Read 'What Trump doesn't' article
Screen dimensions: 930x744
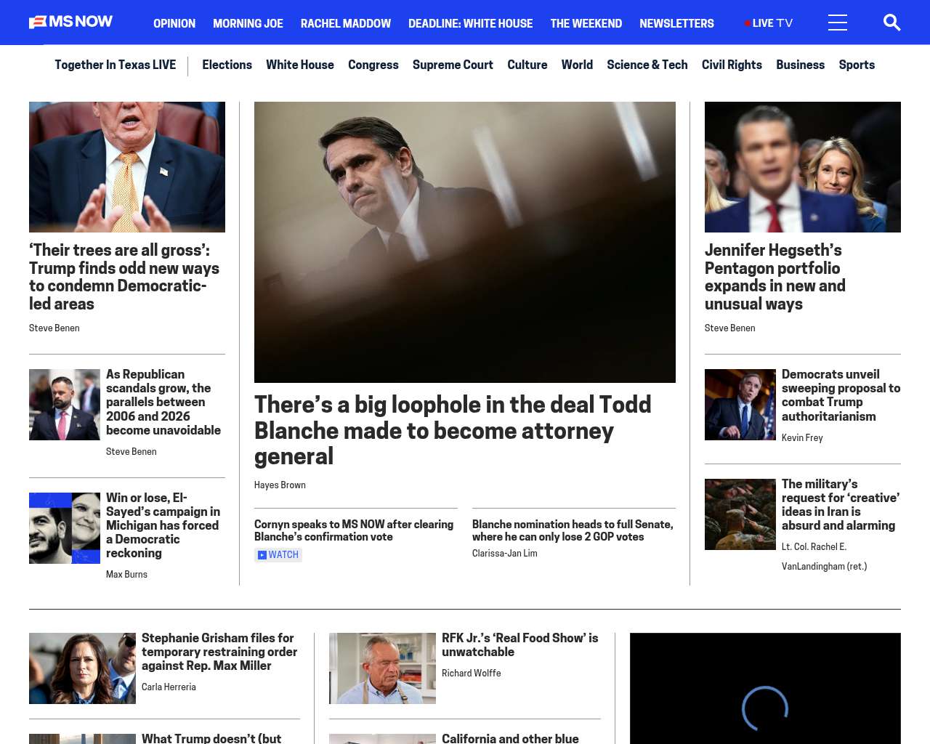tap(211, 738)
